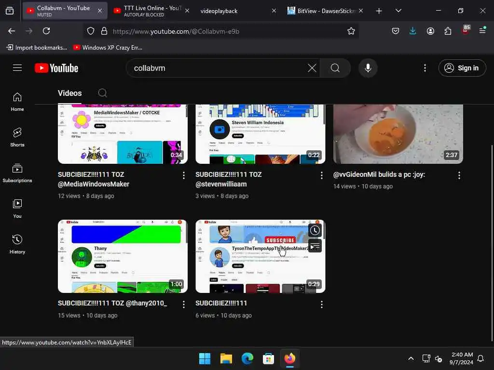The image size is (494, 370).
Task: Go back to the previous page
Action: (x=12, y=31)
